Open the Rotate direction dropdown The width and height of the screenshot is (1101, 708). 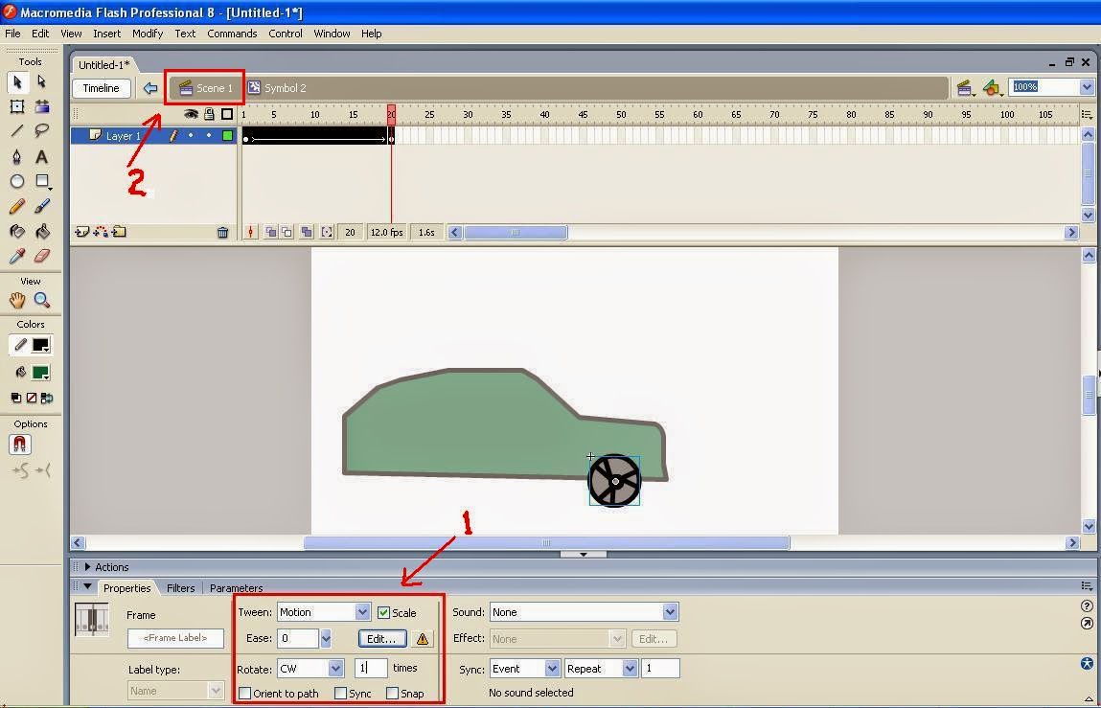pyautogui.click(x=335, y=669)
